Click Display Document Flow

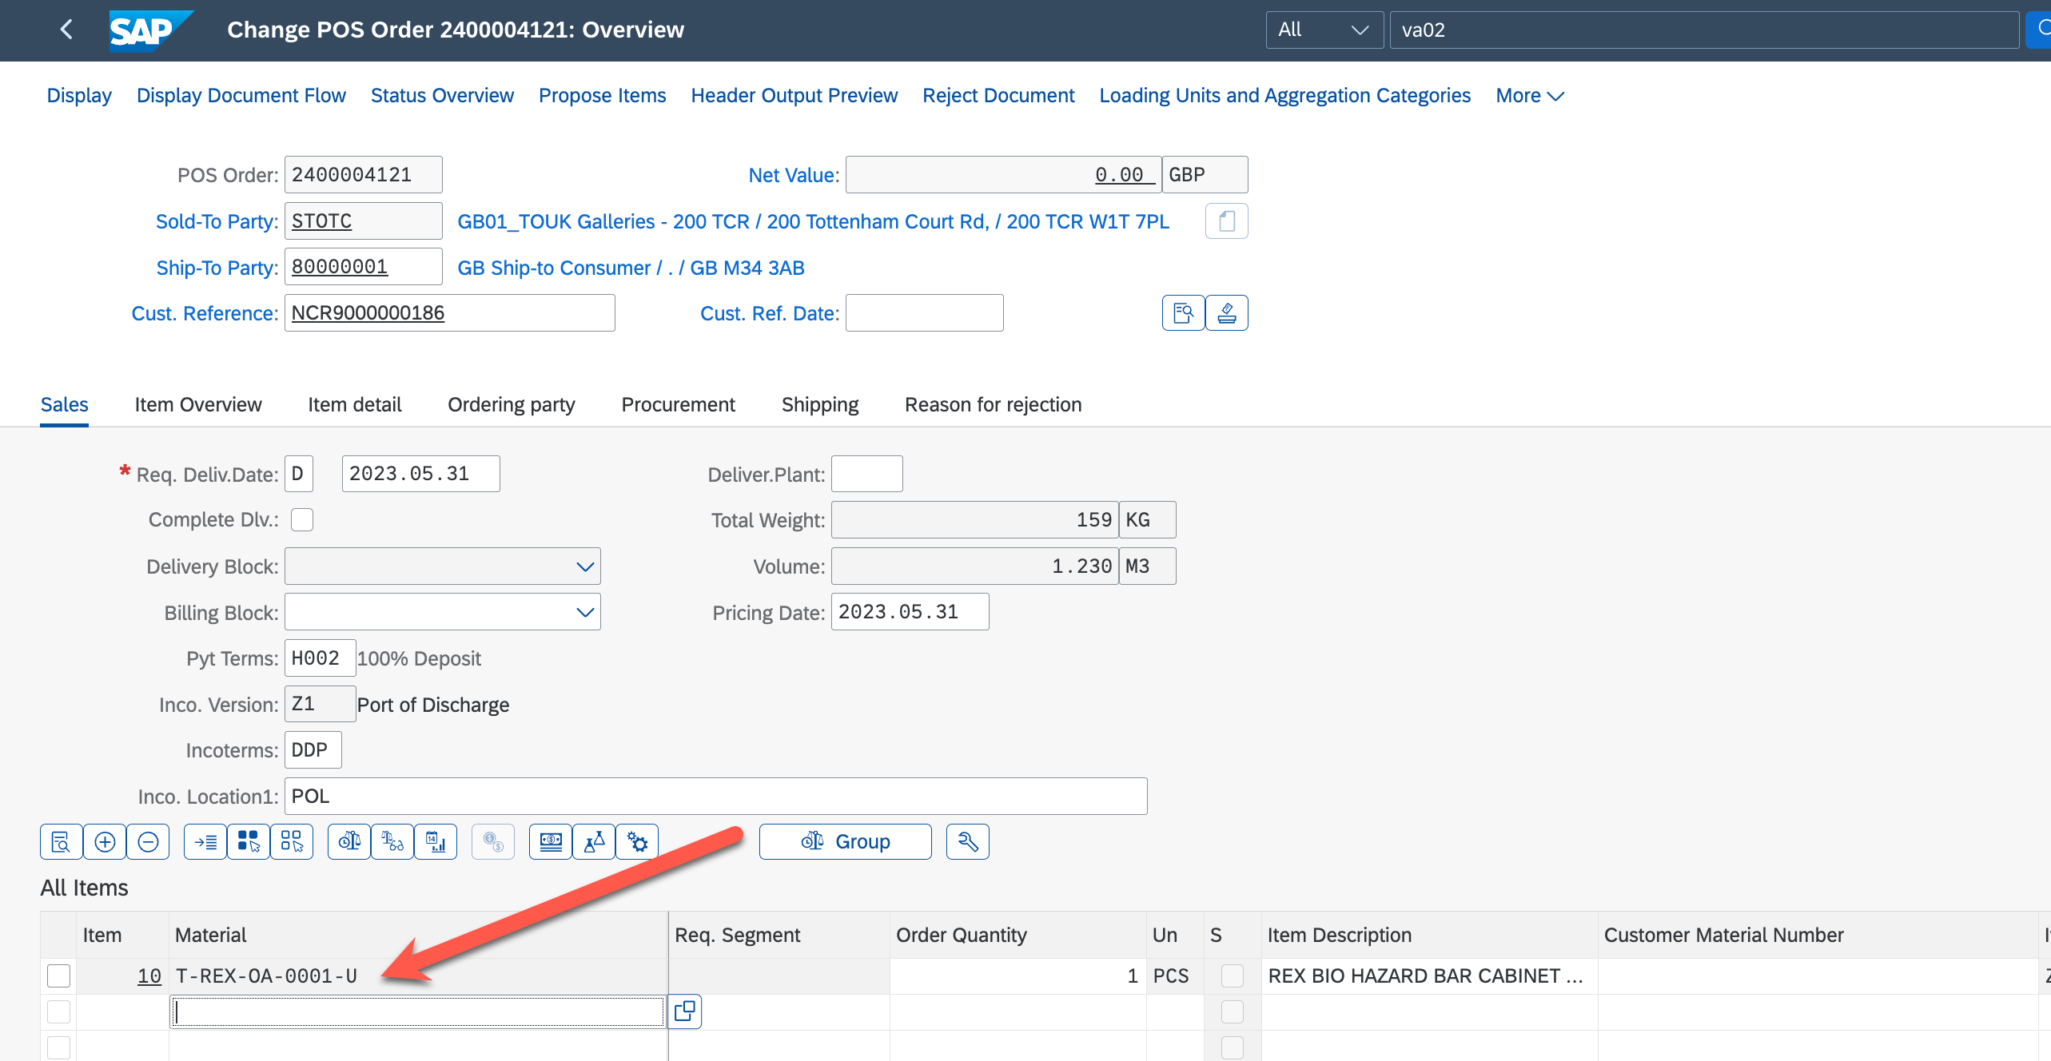(241, 96)
